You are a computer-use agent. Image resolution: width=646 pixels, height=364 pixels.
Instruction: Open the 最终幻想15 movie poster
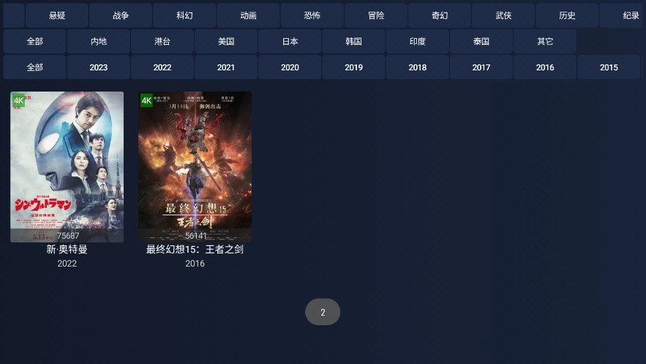195,166
